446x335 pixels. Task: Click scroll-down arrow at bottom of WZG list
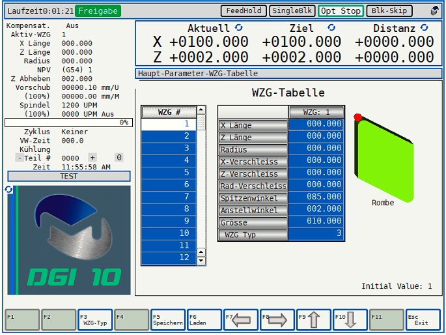pyautogui.click(x=201, y=261)
